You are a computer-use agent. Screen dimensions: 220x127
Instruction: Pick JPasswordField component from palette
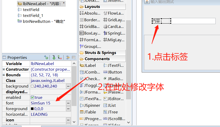[x=113, y=92]
